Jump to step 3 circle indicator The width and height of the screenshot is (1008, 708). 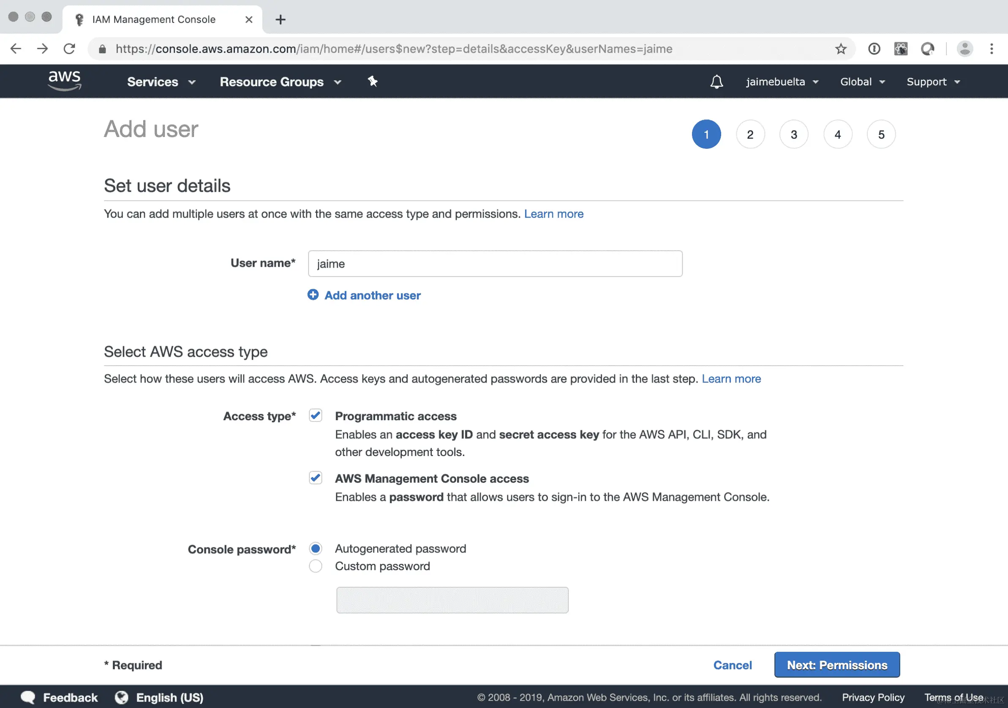[x=793, y=134]
